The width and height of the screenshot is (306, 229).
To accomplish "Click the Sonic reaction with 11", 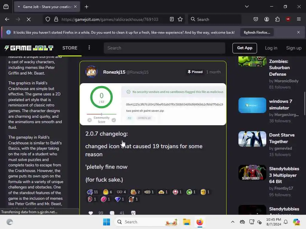I will (93, 192).
